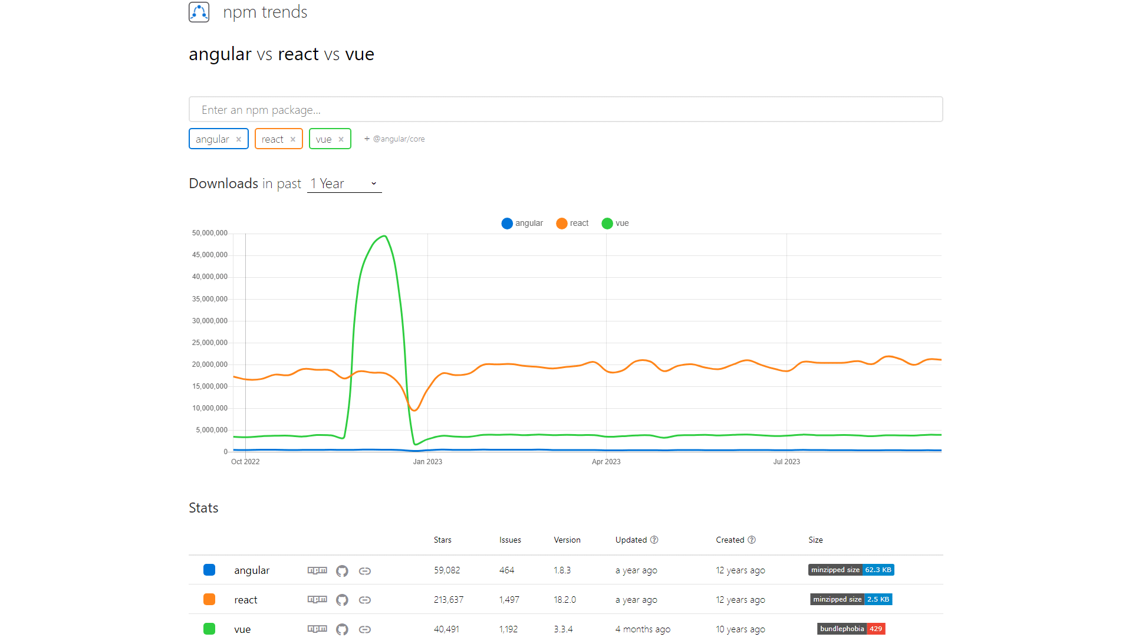The image size is (1132, 637).
Task: Open vue bundlephobia 429 badge
Action: (x=851, y=629)
